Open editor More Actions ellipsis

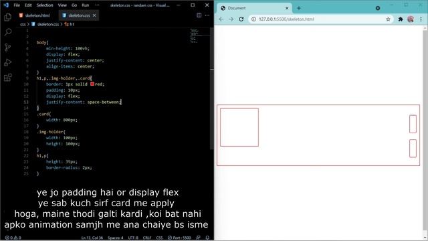pos(207,15)
